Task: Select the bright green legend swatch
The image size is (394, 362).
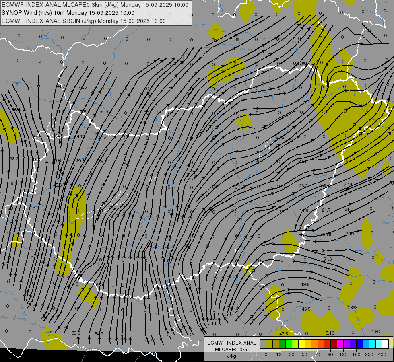Action: [x=289, y=344]
